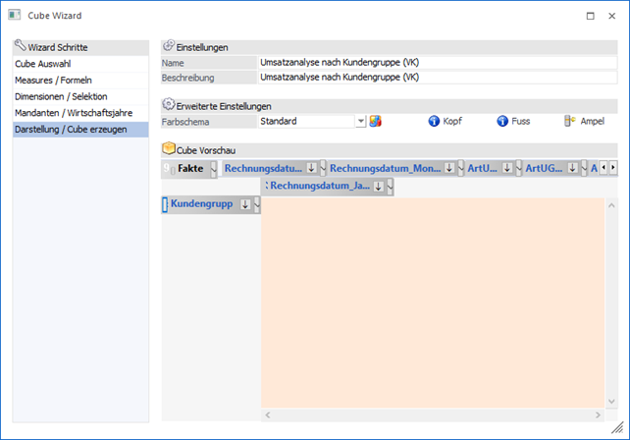630x440 pixels.
Task: Click the Erweiterte Einstellungen gear icon
Action: (x=168, y=106)
